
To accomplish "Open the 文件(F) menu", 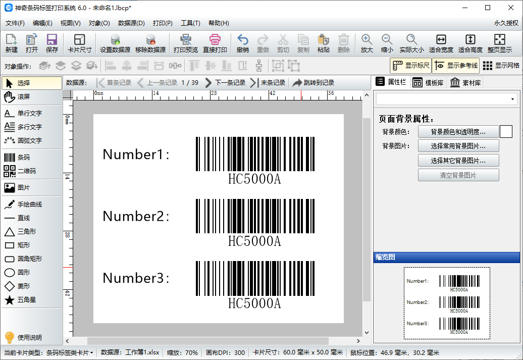I will 15,23.
